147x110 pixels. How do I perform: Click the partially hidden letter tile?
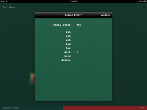pyautogui.click(x=32, y=79)
